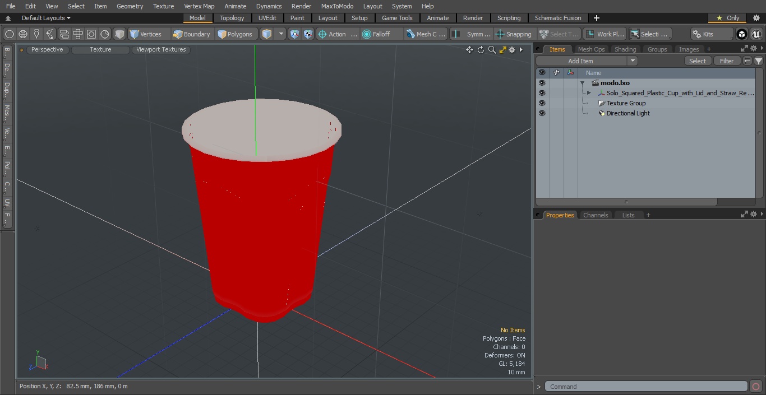Click the viewport pan/move icon
This screenshot has height=395, width=766.
click(469, 50)
